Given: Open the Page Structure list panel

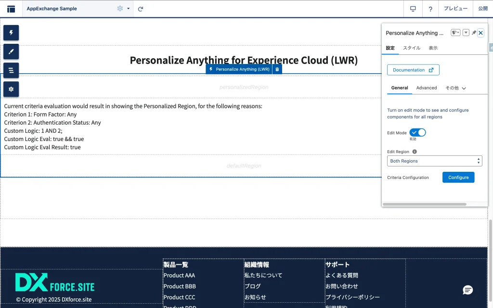Looking at the screenshot, I should click(x=11, y=70).
